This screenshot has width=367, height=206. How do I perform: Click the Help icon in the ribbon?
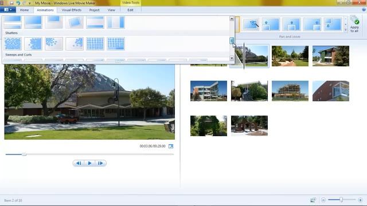point(364,10)
